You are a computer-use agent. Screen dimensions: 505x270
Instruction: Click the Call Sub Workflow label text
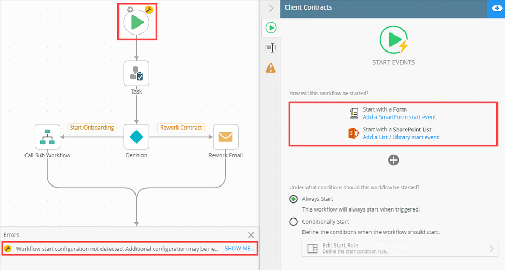click(47, 155)
